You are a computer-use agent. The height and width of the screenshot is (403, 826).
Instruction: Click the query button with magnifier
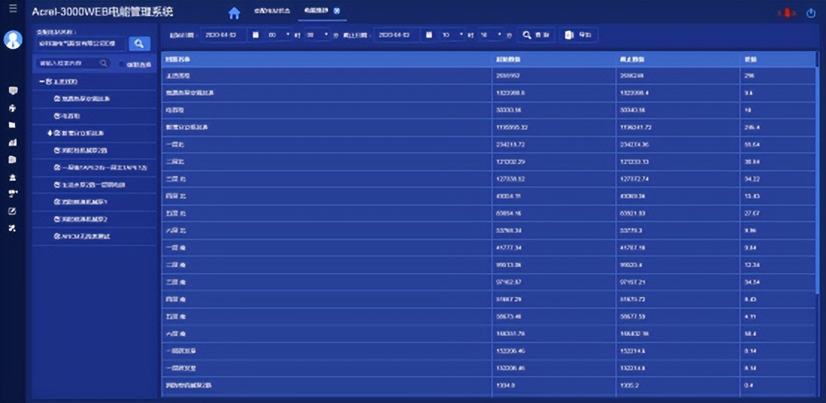(537, 35)
